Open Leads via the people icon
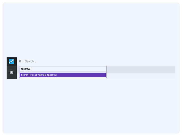The image size is (182, 136). point(12,72)
